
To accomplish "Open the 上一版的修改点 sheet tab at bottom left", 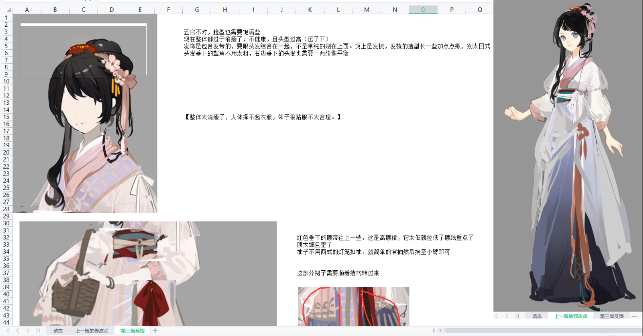I will click(x=92, y=331).
